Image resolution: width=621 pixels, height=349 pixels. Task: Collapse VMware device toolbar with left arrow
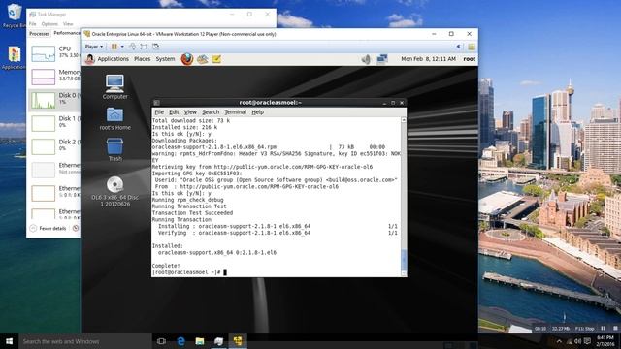pyautogui.click(x=459, y=47)
